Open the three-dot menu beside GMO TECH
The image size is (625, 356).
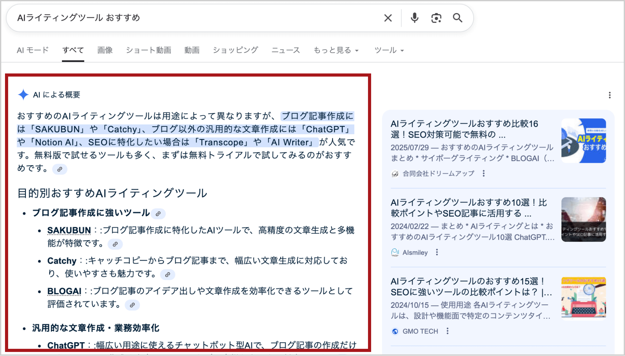pos(447,331)
